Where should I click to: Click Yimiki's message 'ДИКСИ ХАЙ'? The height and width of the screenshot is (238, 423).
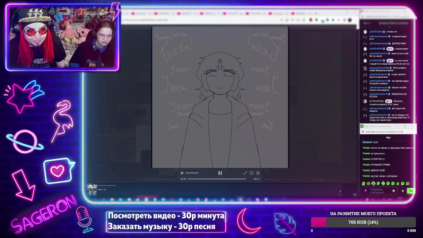click(378, 170)
